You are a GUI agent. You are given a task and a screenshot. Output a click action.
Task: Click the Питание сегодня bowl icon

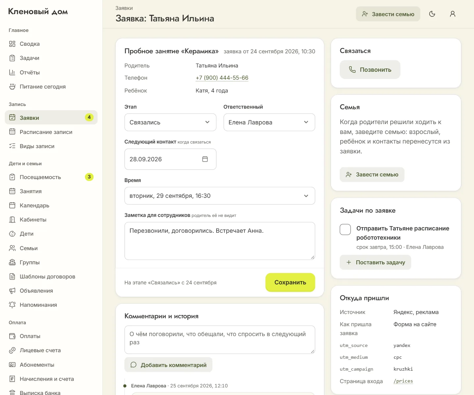pyautogui.click(x=12, y=87)
